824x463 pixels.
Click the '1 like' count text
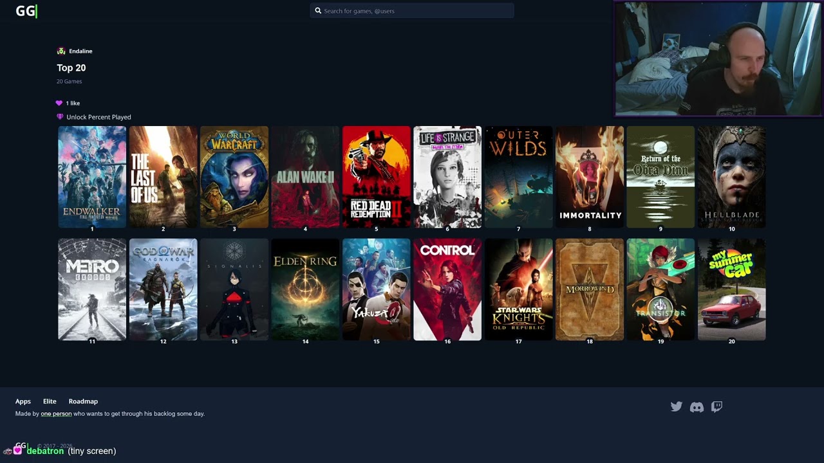pos(73,103)
